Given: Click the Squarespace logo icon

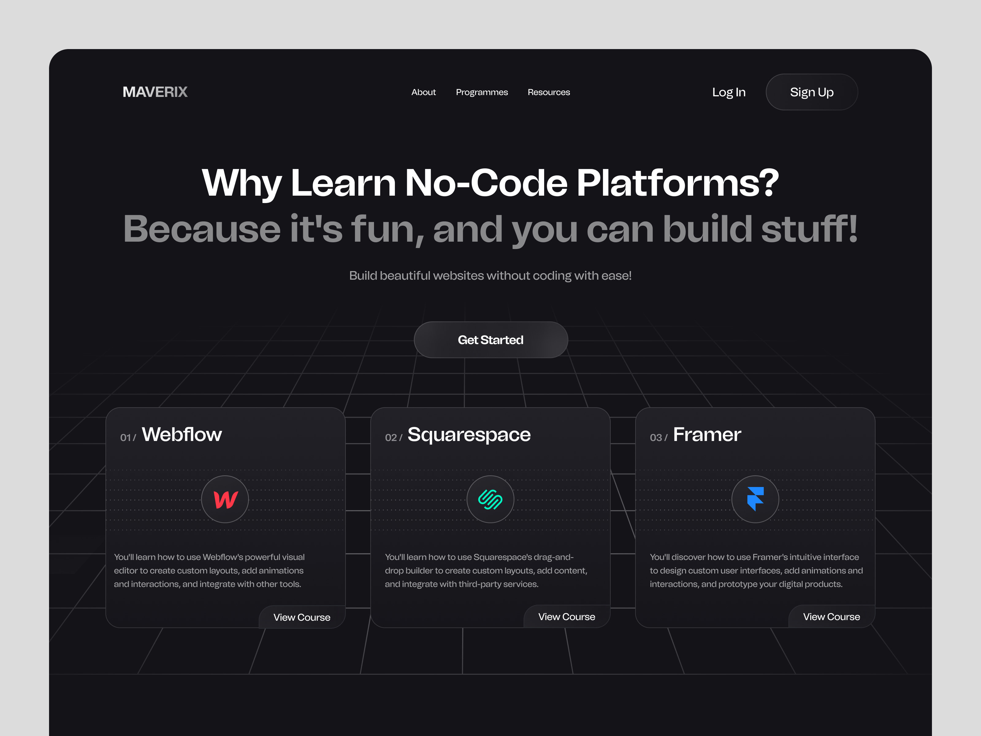Looking at the screenshot, I should pos(490,499).
